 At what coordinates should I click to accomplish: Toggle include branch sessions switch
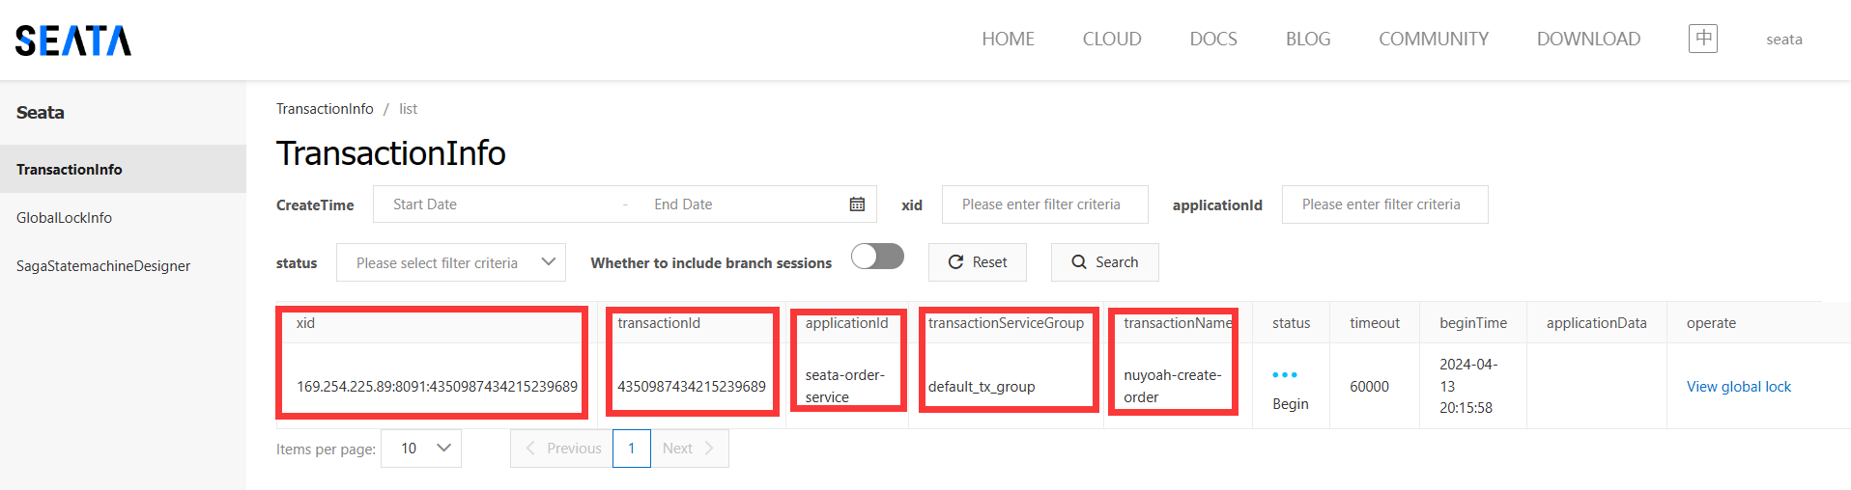(877, 257)
